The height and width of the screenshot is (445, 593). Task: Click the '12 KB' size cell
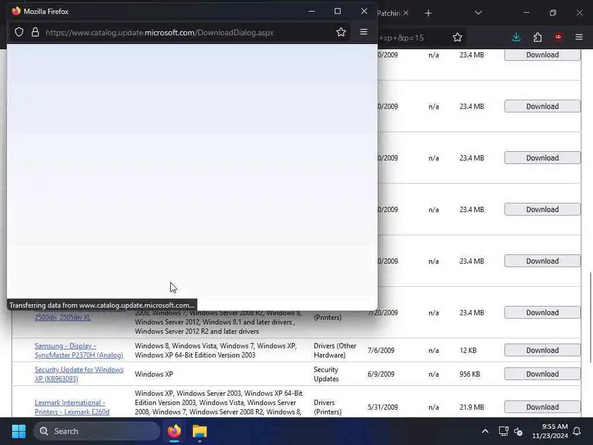[x=468, y=351]
